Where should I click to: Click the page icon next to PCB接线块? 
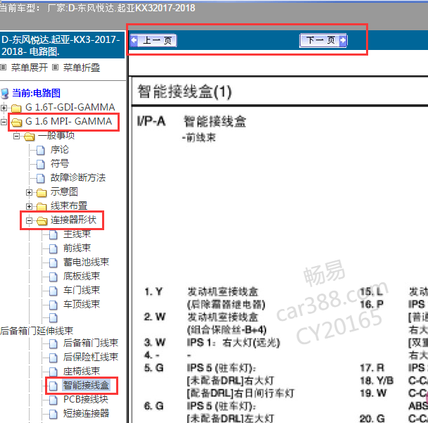(x=53, y=400)
